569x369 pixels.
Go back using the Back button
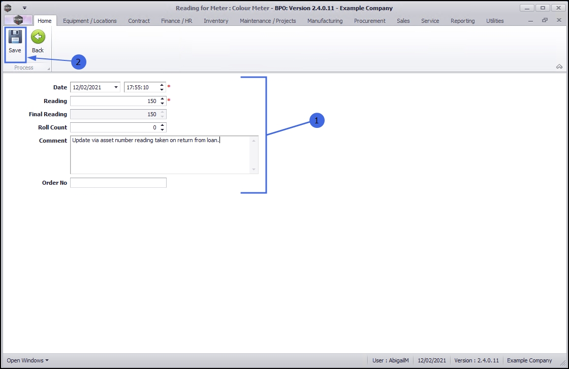pos(38,42)
